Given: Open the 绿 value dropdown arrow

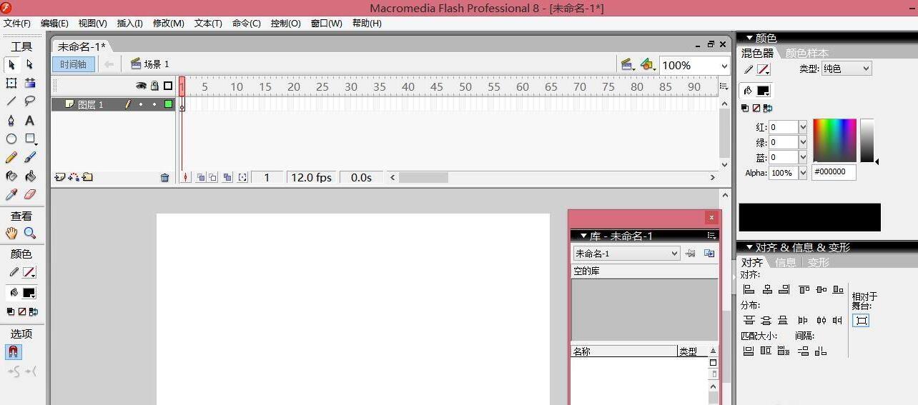Looking at the screenshot, I should (x=803, y=142).
